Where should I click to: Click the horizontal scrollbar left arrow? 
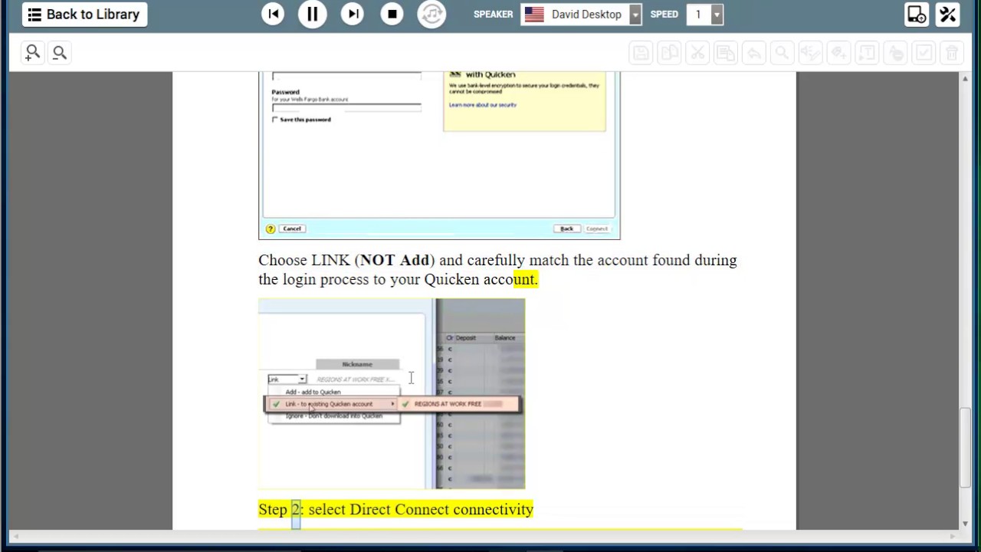(15, 536)
